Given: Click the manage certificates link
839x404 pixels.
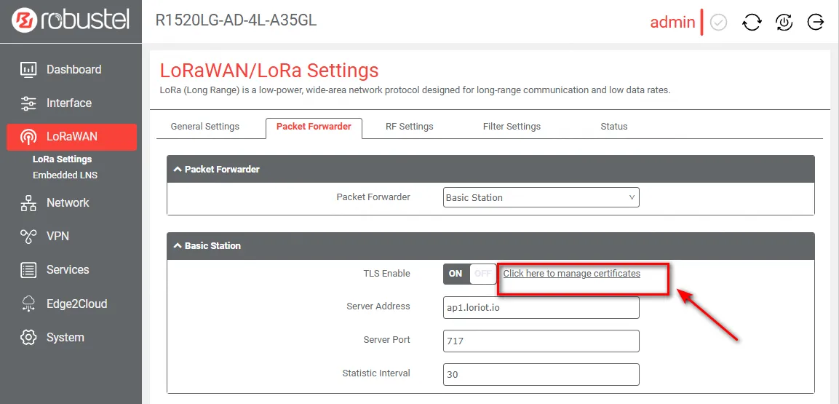Looking at the screenshot, I should point(571,274).
